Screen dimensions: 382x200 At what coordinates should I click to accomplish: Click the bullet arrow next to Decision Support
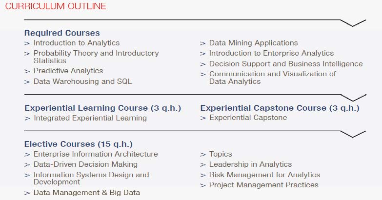pos(203,64)
